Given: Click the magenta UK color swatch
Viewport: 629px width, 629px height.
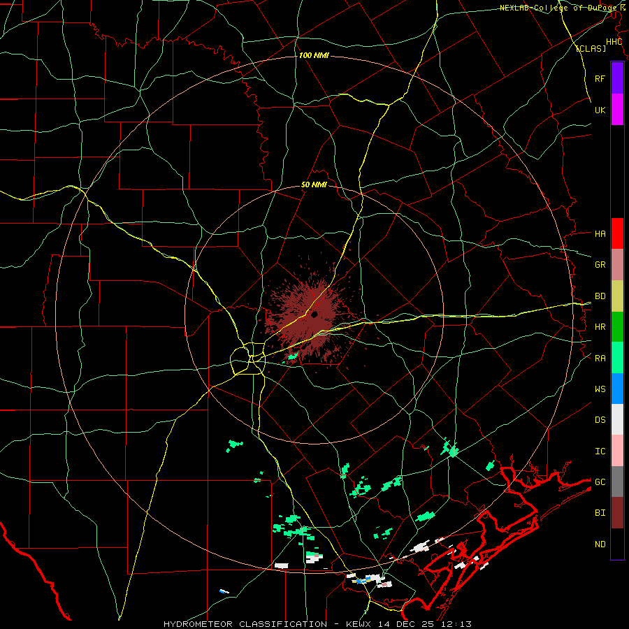Looking at the screenshot, I should 617,110.
